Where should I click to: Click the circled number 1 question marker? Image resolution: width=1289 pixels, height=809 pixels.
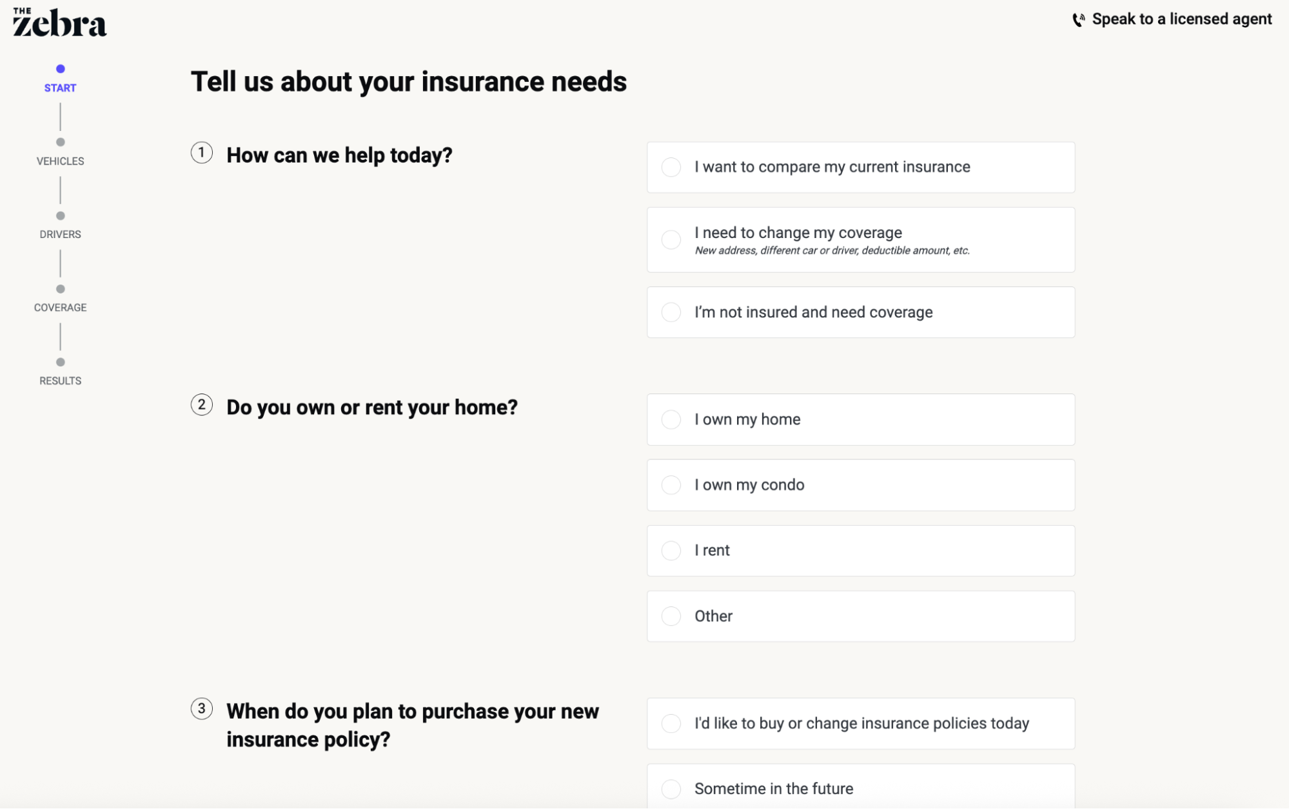(202, 153)
